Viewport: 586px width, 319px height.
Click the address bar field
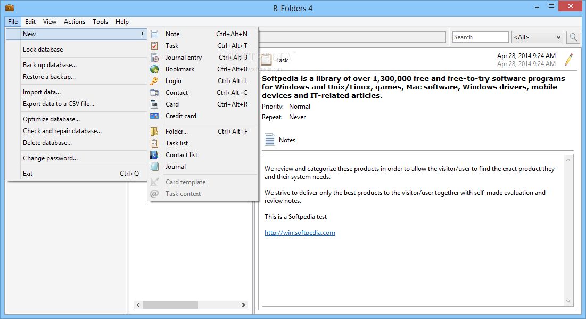click(352, 37)
